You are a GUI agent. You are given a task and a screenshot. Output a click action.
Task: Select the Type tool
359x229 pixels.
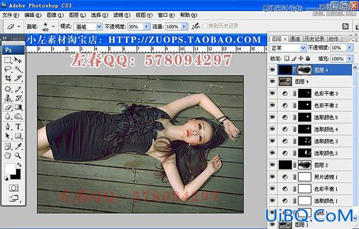click(18, 126)
